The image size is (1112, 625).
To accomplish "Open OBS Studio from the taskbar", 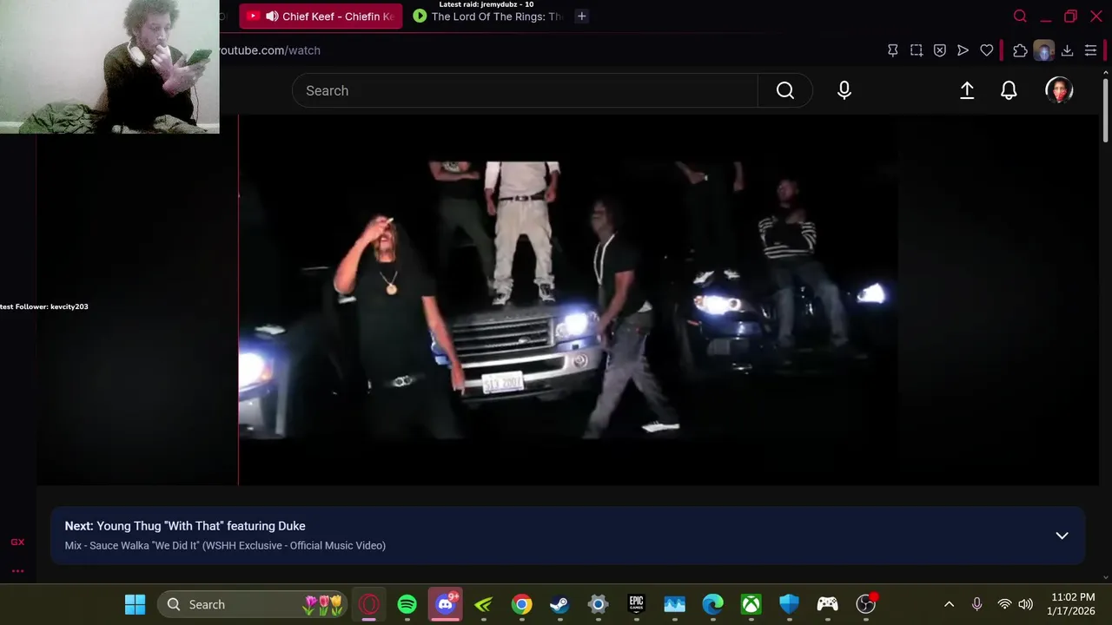I will tap(866, 604).
